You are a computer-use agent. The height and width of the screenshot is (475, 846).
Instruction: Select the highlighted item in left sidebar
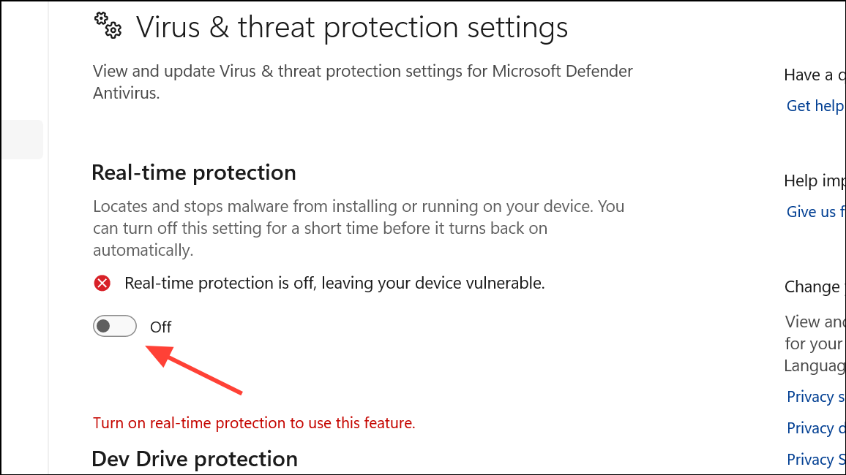click(x=22, y=140)
